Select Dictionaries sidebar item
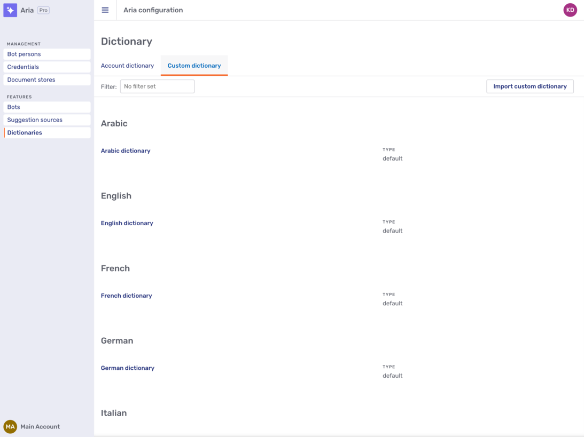The width and height of the screenshot is (584, 437). click(x=47, y=133)
